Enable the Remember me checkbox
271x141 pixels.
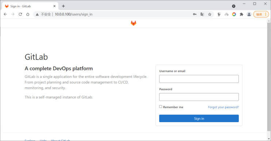(x=161, y=106)
